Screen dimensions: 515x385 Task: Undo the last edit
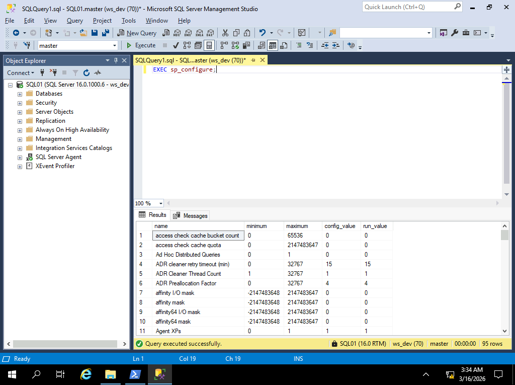click(262, 33)
